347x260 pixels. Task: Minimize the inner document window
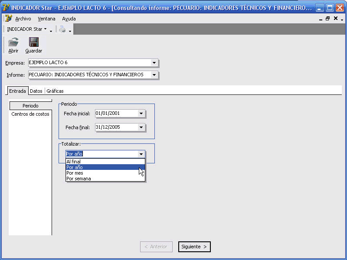[x=321, y=19]
